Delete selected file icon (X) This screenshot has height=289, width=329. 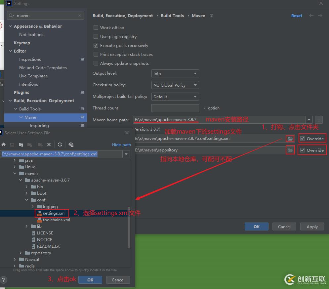click(x=49, y=144)
